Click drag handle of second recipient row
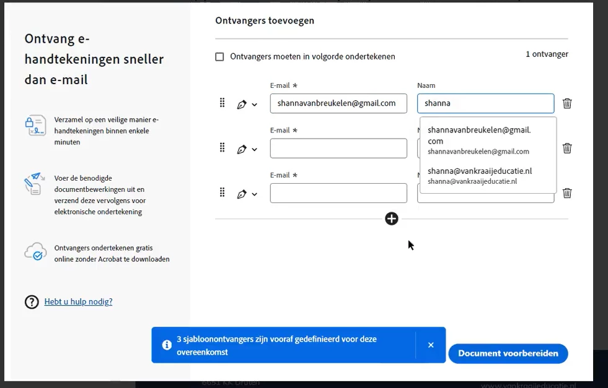This screenshot has height=388, width=608. point(222,147)
